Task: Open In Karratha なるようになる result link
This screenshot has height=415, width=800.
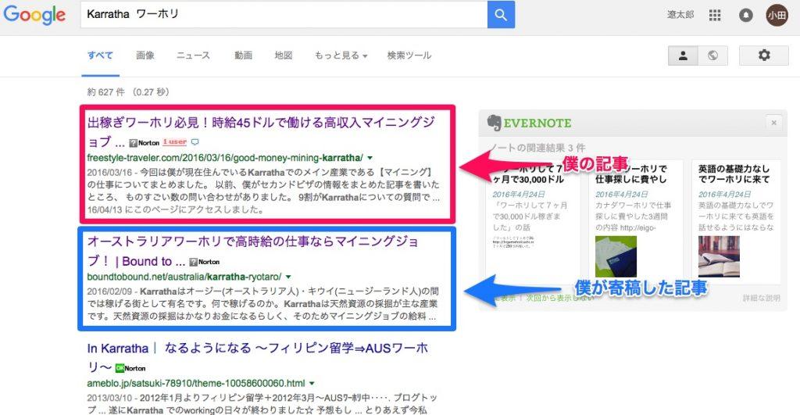Action: point(258,357)
